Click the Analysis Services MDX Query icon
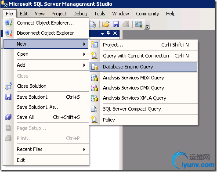 94,78
